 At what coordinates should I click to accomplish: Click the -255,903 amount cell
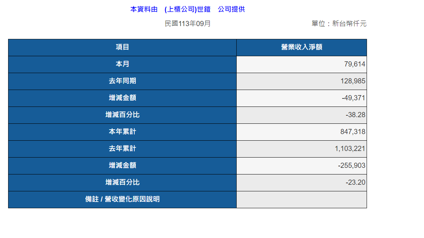point(351,166)
